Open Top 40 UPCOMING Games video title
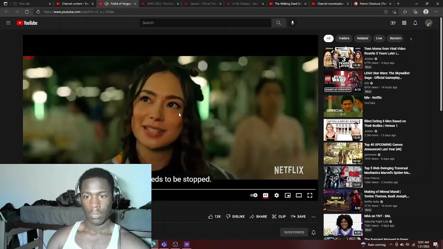Screen dimensions: 443x249 pos(383,147)
